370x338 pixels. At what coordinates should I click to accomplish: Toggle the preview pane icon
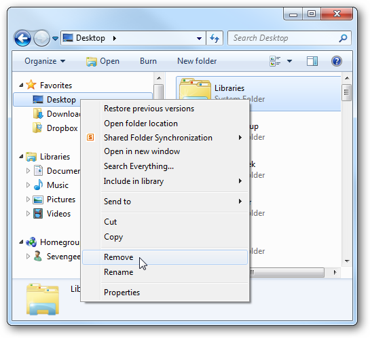pos(312,61)
